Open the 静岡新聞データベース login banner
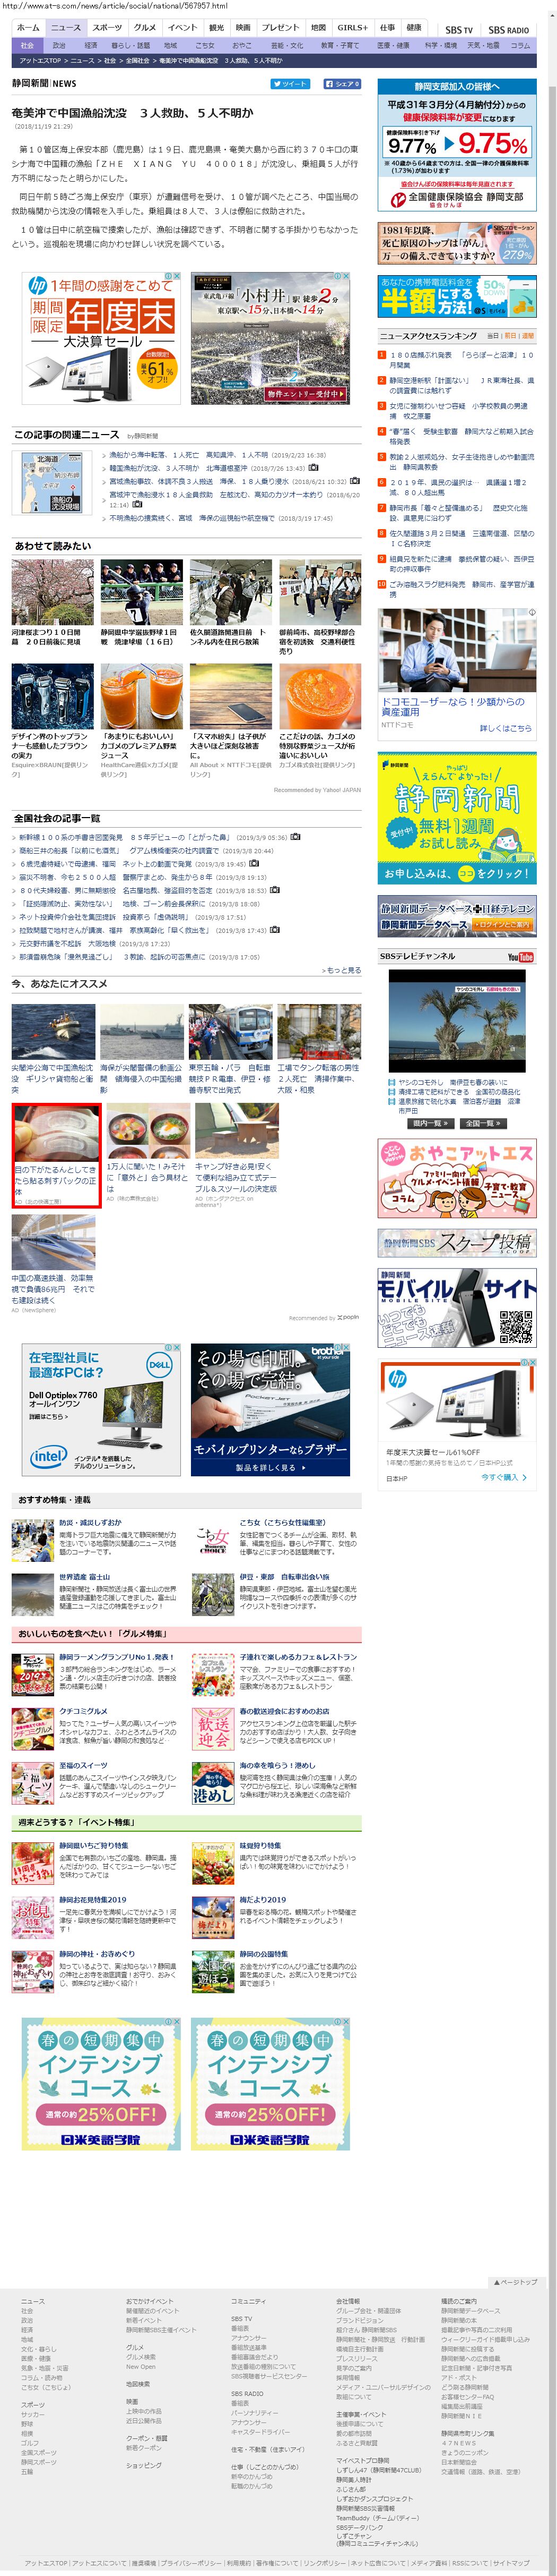557x2576 pixels. click(x=456, y=916)
